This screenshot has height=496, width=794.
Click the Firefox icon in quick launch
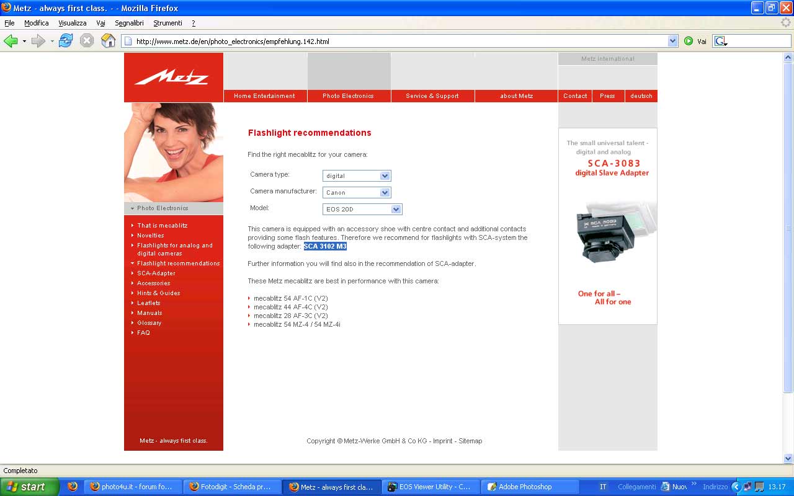point(73,487)
